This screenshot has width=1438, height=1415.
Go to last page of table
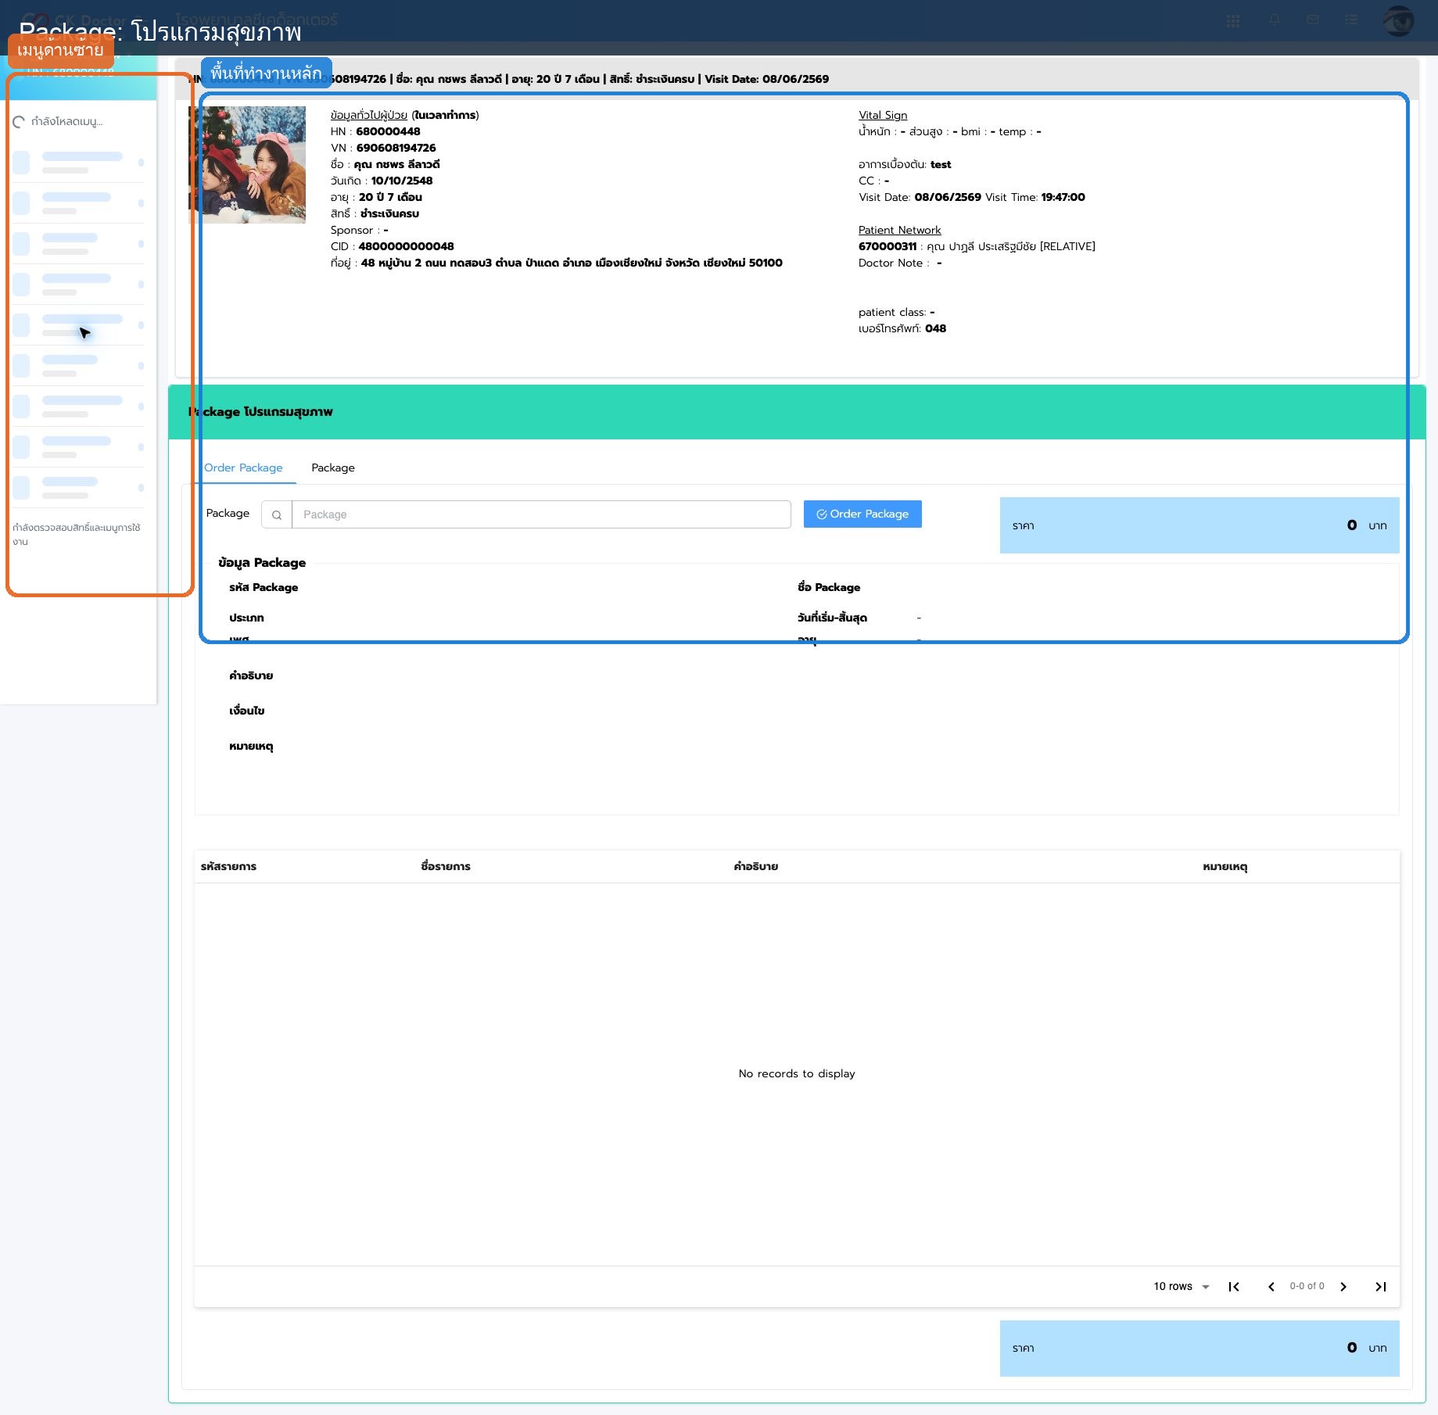(1381, 1287)
